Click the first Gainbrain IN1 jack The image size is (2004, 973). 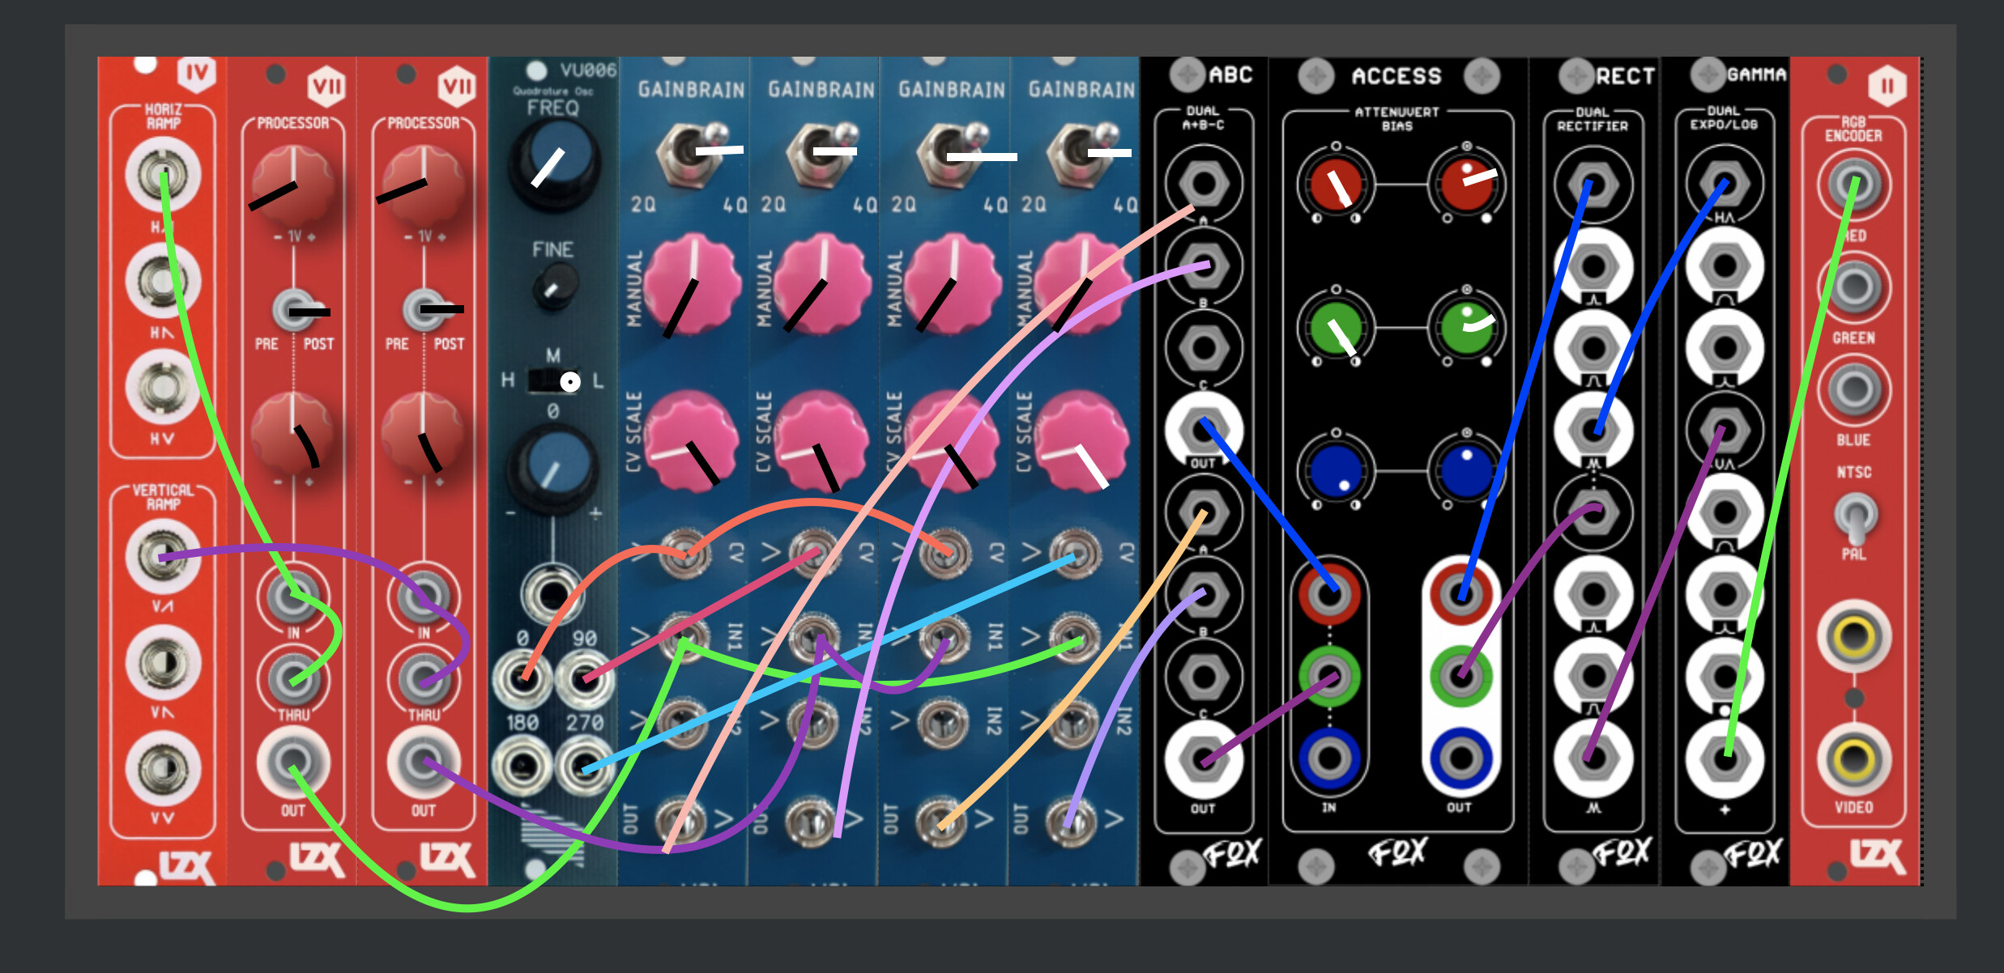point(684,637)
